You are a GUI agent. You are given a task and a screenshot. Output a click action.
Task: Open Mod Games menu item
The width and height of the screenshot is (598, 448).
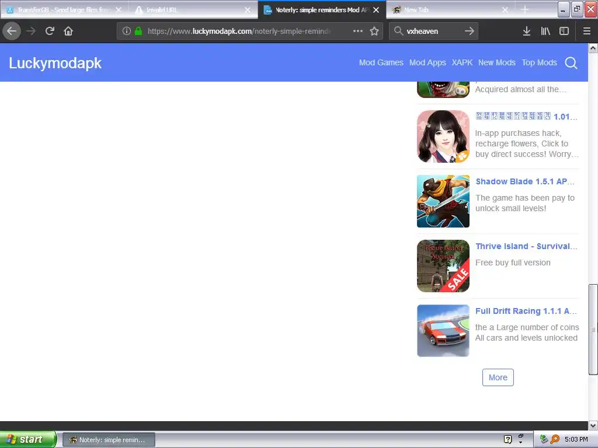point(381,62)
